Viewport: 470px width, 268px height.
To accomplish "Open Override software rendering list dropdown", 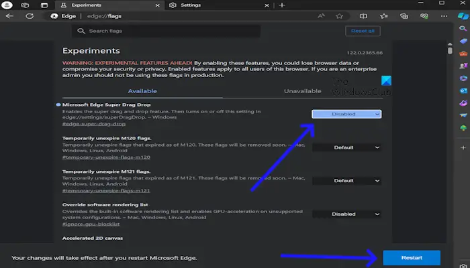I will tap(346, 214).
